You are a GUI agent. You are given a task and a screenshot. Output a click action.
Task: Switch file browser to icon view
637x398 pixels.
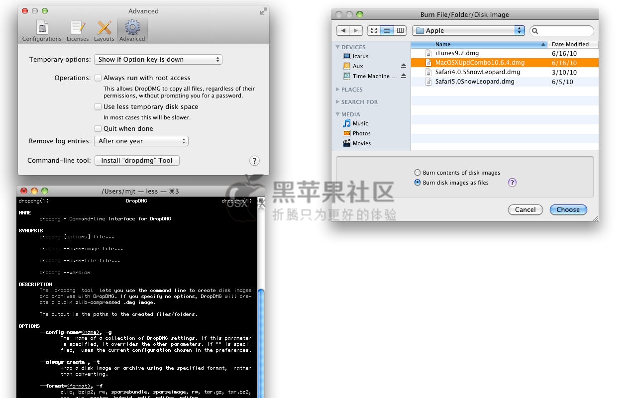tap(374, 31)
